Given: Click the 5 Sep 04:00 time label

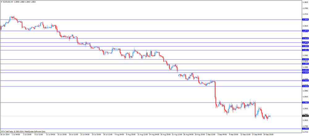Looking at the screenshot, I should [x=222, y=135].
